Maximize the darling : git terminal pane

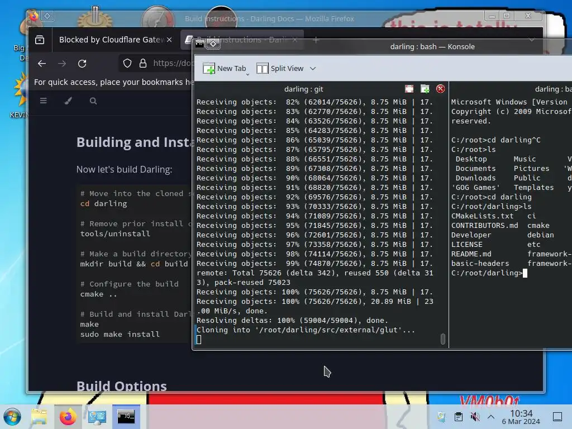pos(409,89)
